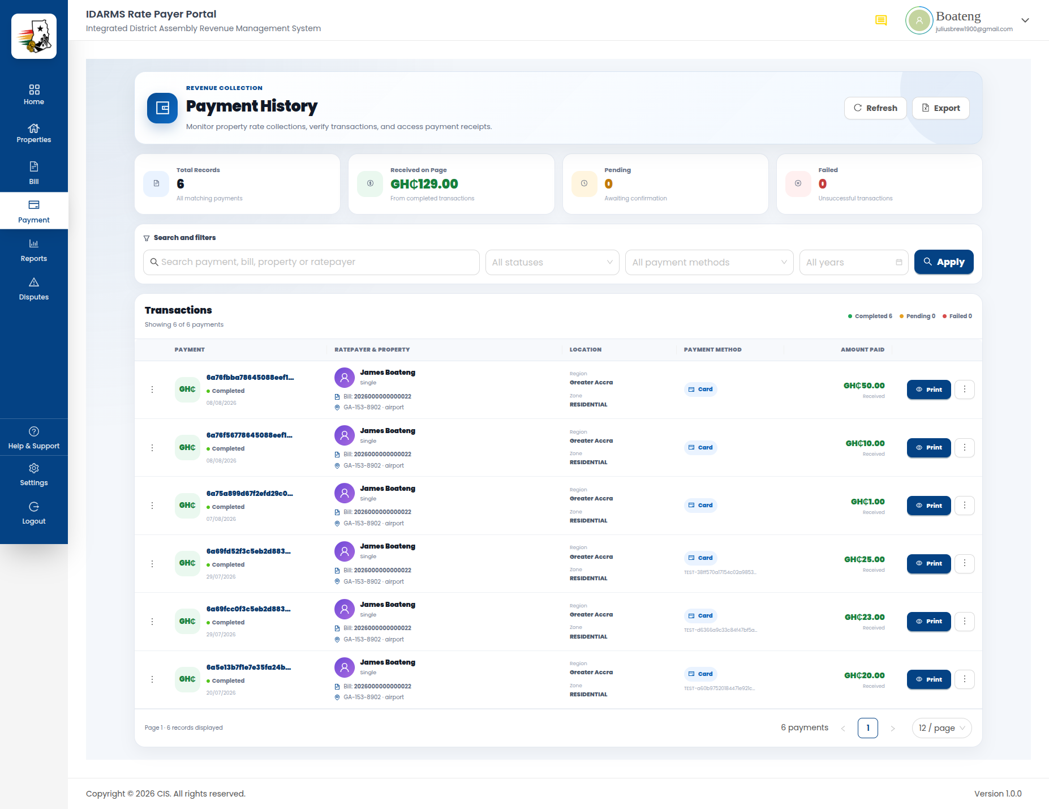Open the yellow messages chat icon
The width and height of the screenshot is (1049, 809).
[881, 21]
